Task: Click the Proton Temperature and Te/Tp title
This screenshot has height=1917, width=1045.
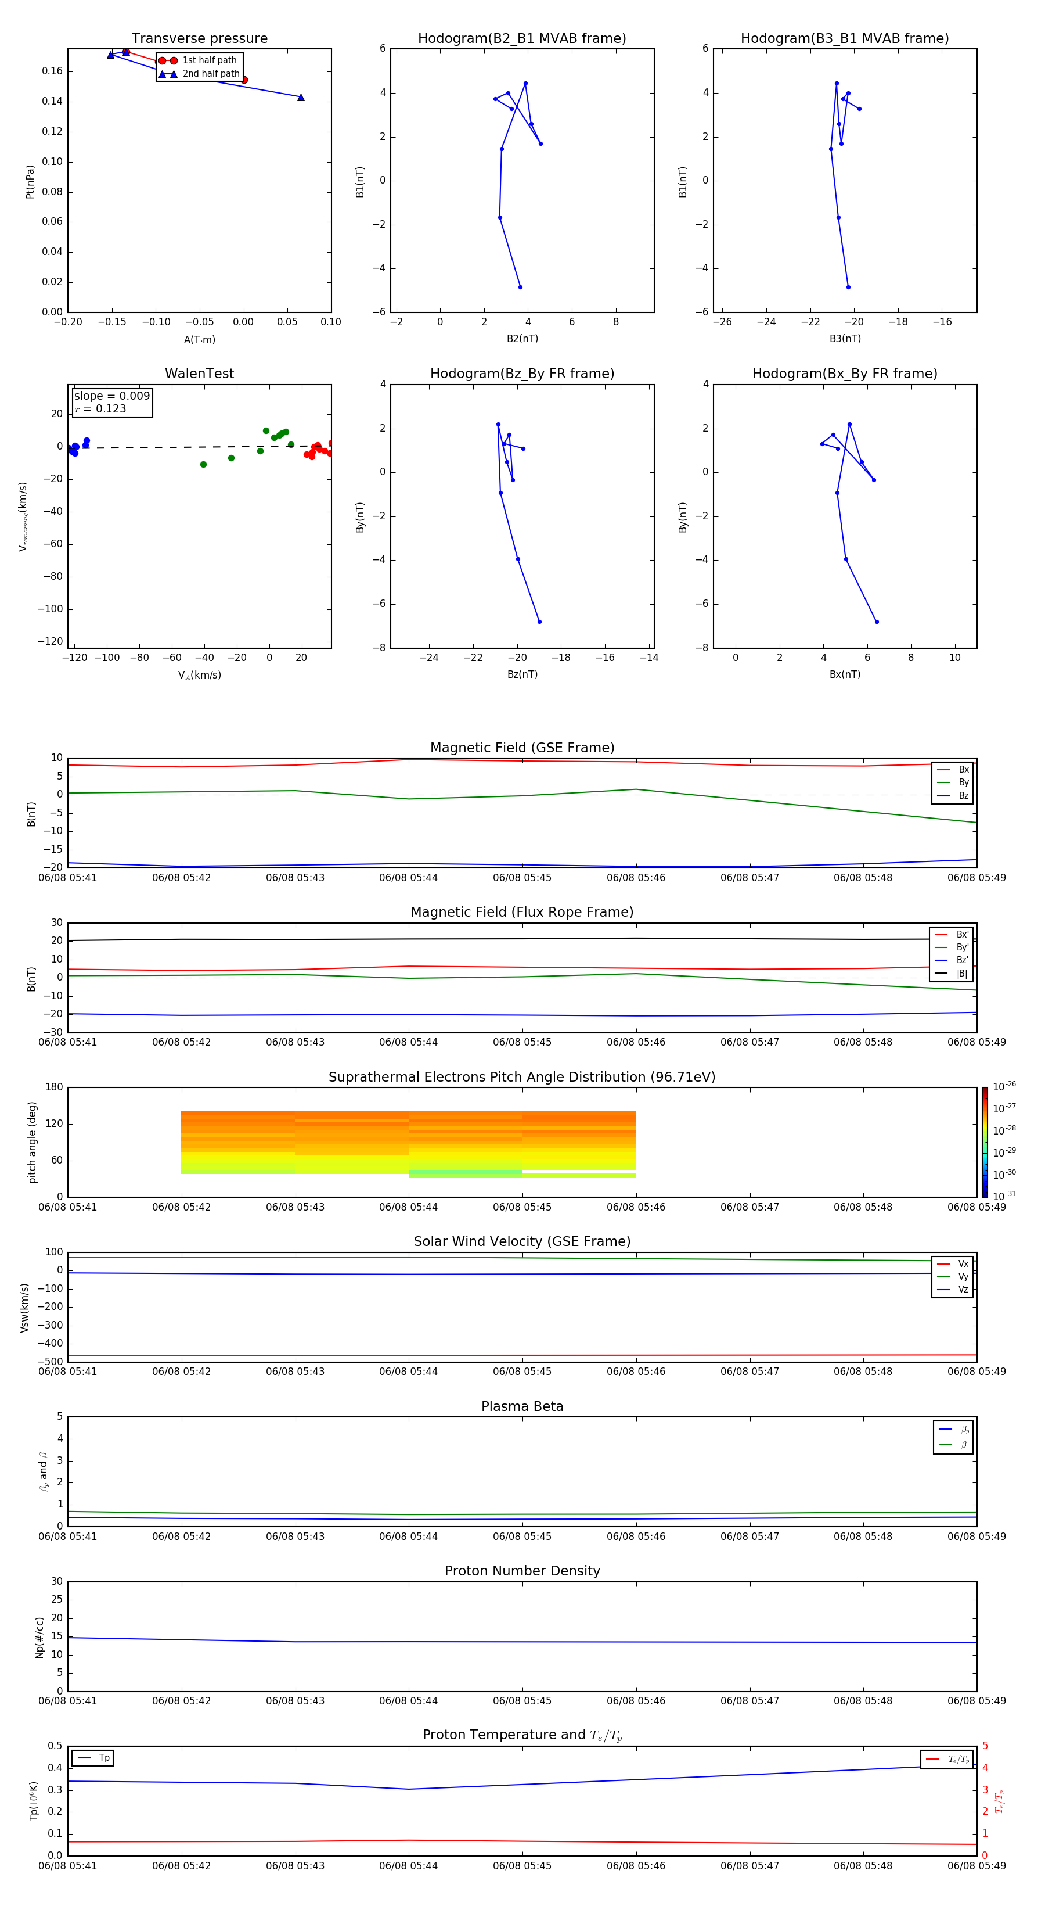Action: [522, 1735]
